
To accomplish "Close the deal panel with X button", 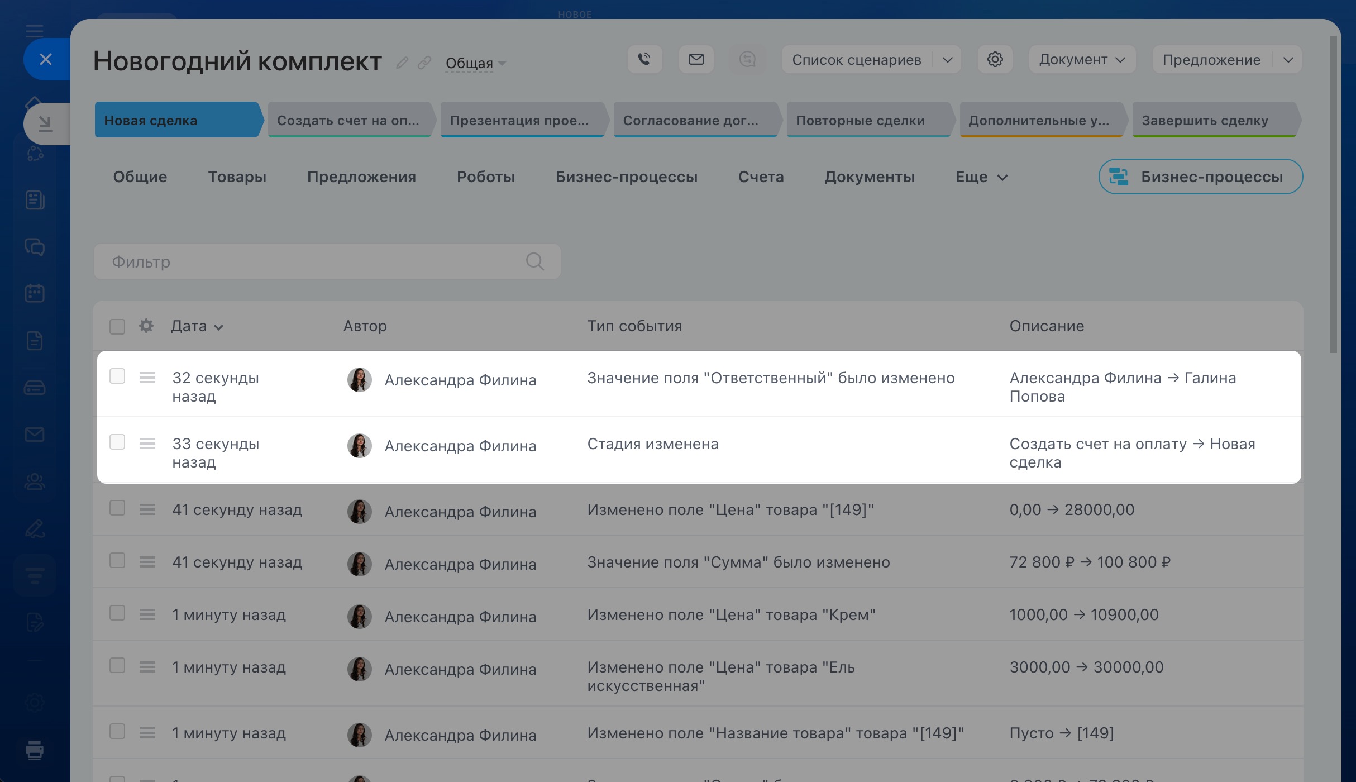I will pyautogui.click(x=46, y=59).
